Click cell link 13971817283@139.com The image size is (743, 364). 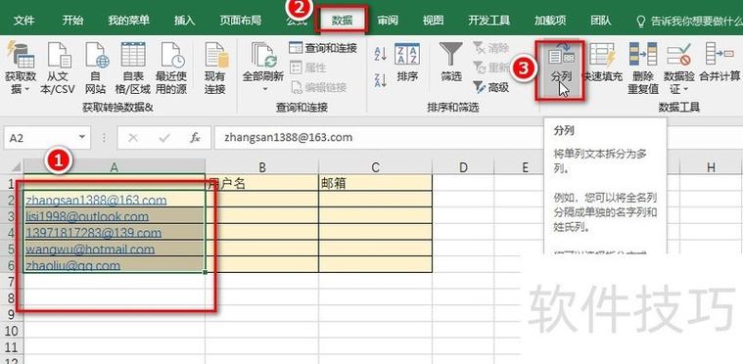coord(93,233)
